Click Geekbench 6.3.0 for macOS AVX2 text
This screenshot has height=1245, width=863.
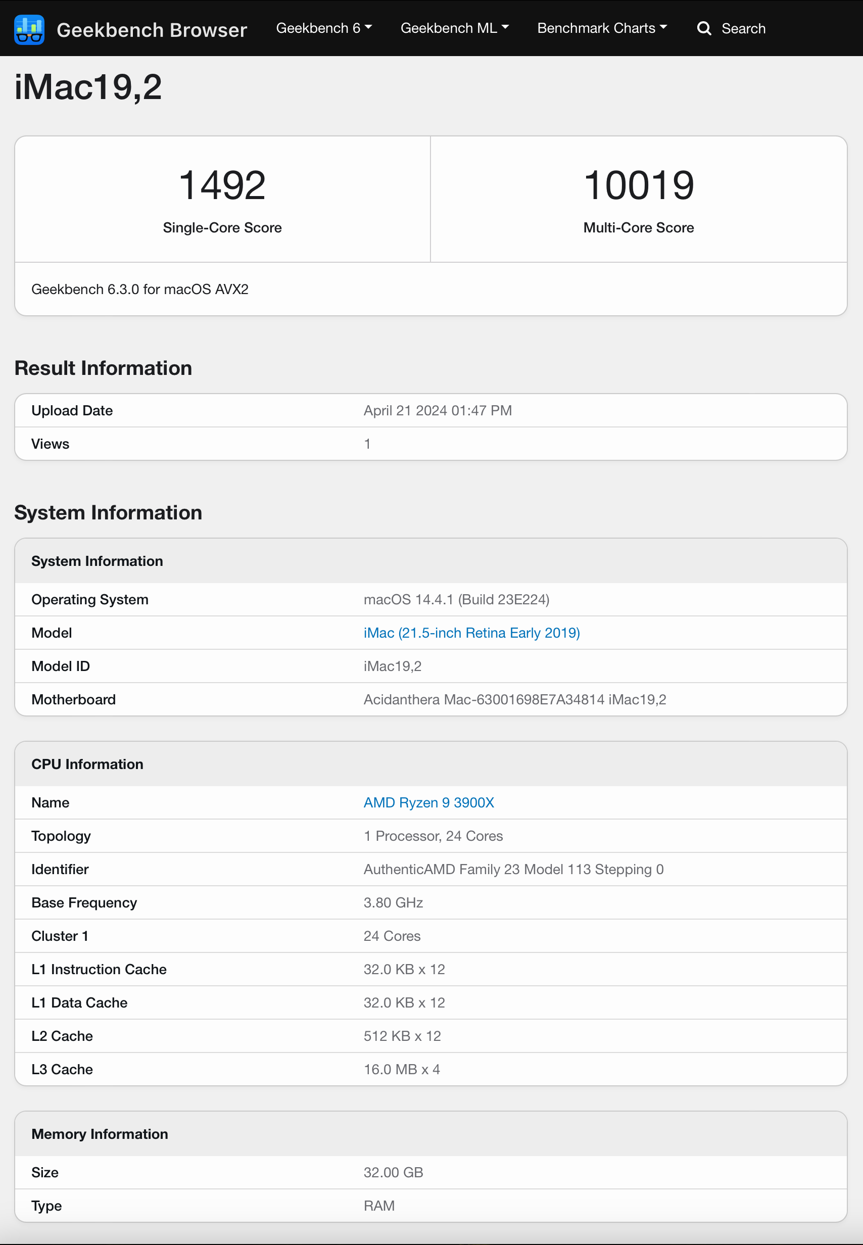click(x=140, y=289)
